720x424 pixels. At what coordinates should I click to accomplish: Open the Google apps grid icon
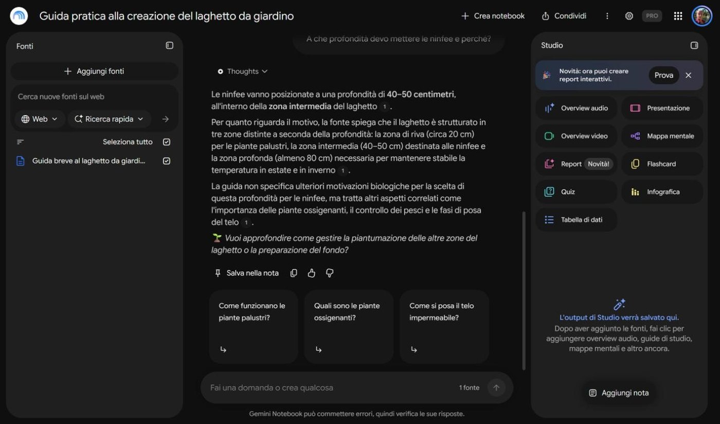tap(678, 16)
